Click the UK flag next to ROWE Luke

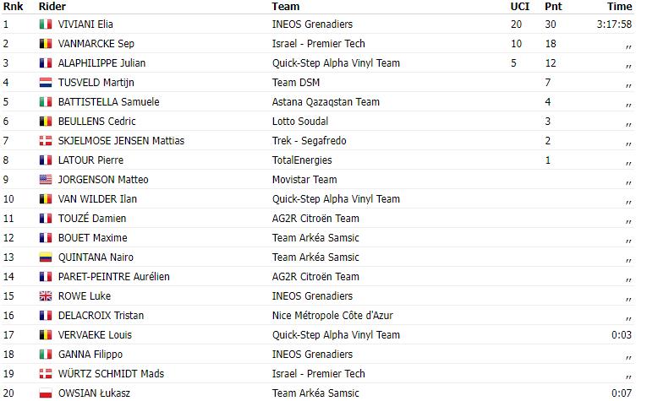coord(46,296)
